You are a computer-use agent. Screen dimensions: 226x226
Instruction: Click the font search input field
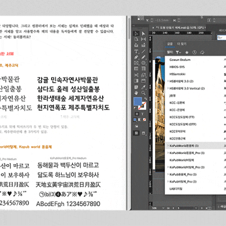[221, 38]
